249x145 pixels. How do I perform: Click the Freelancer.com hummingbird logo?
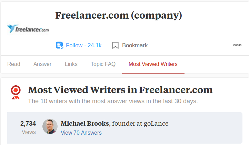tap(28, 29)
